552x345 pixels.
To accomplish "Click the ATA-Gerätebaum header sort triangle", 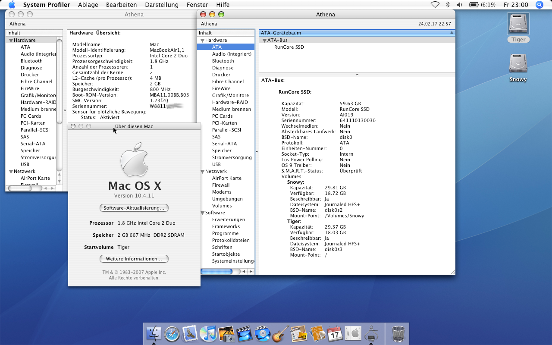I will (x=452, y=33).
